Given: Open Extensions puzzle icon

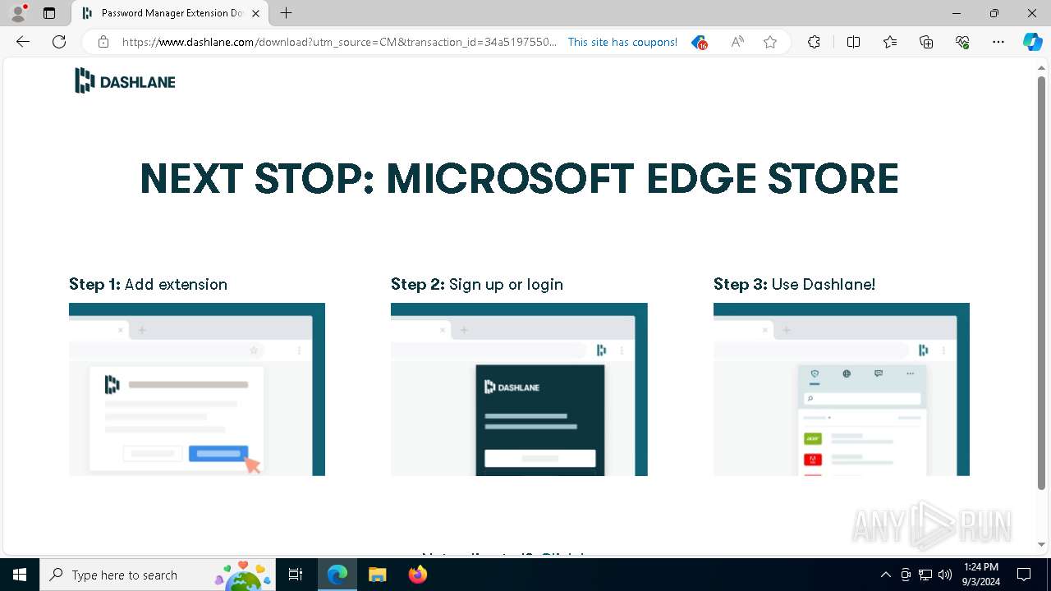Looking at the screenshot, I should (814, 42).
